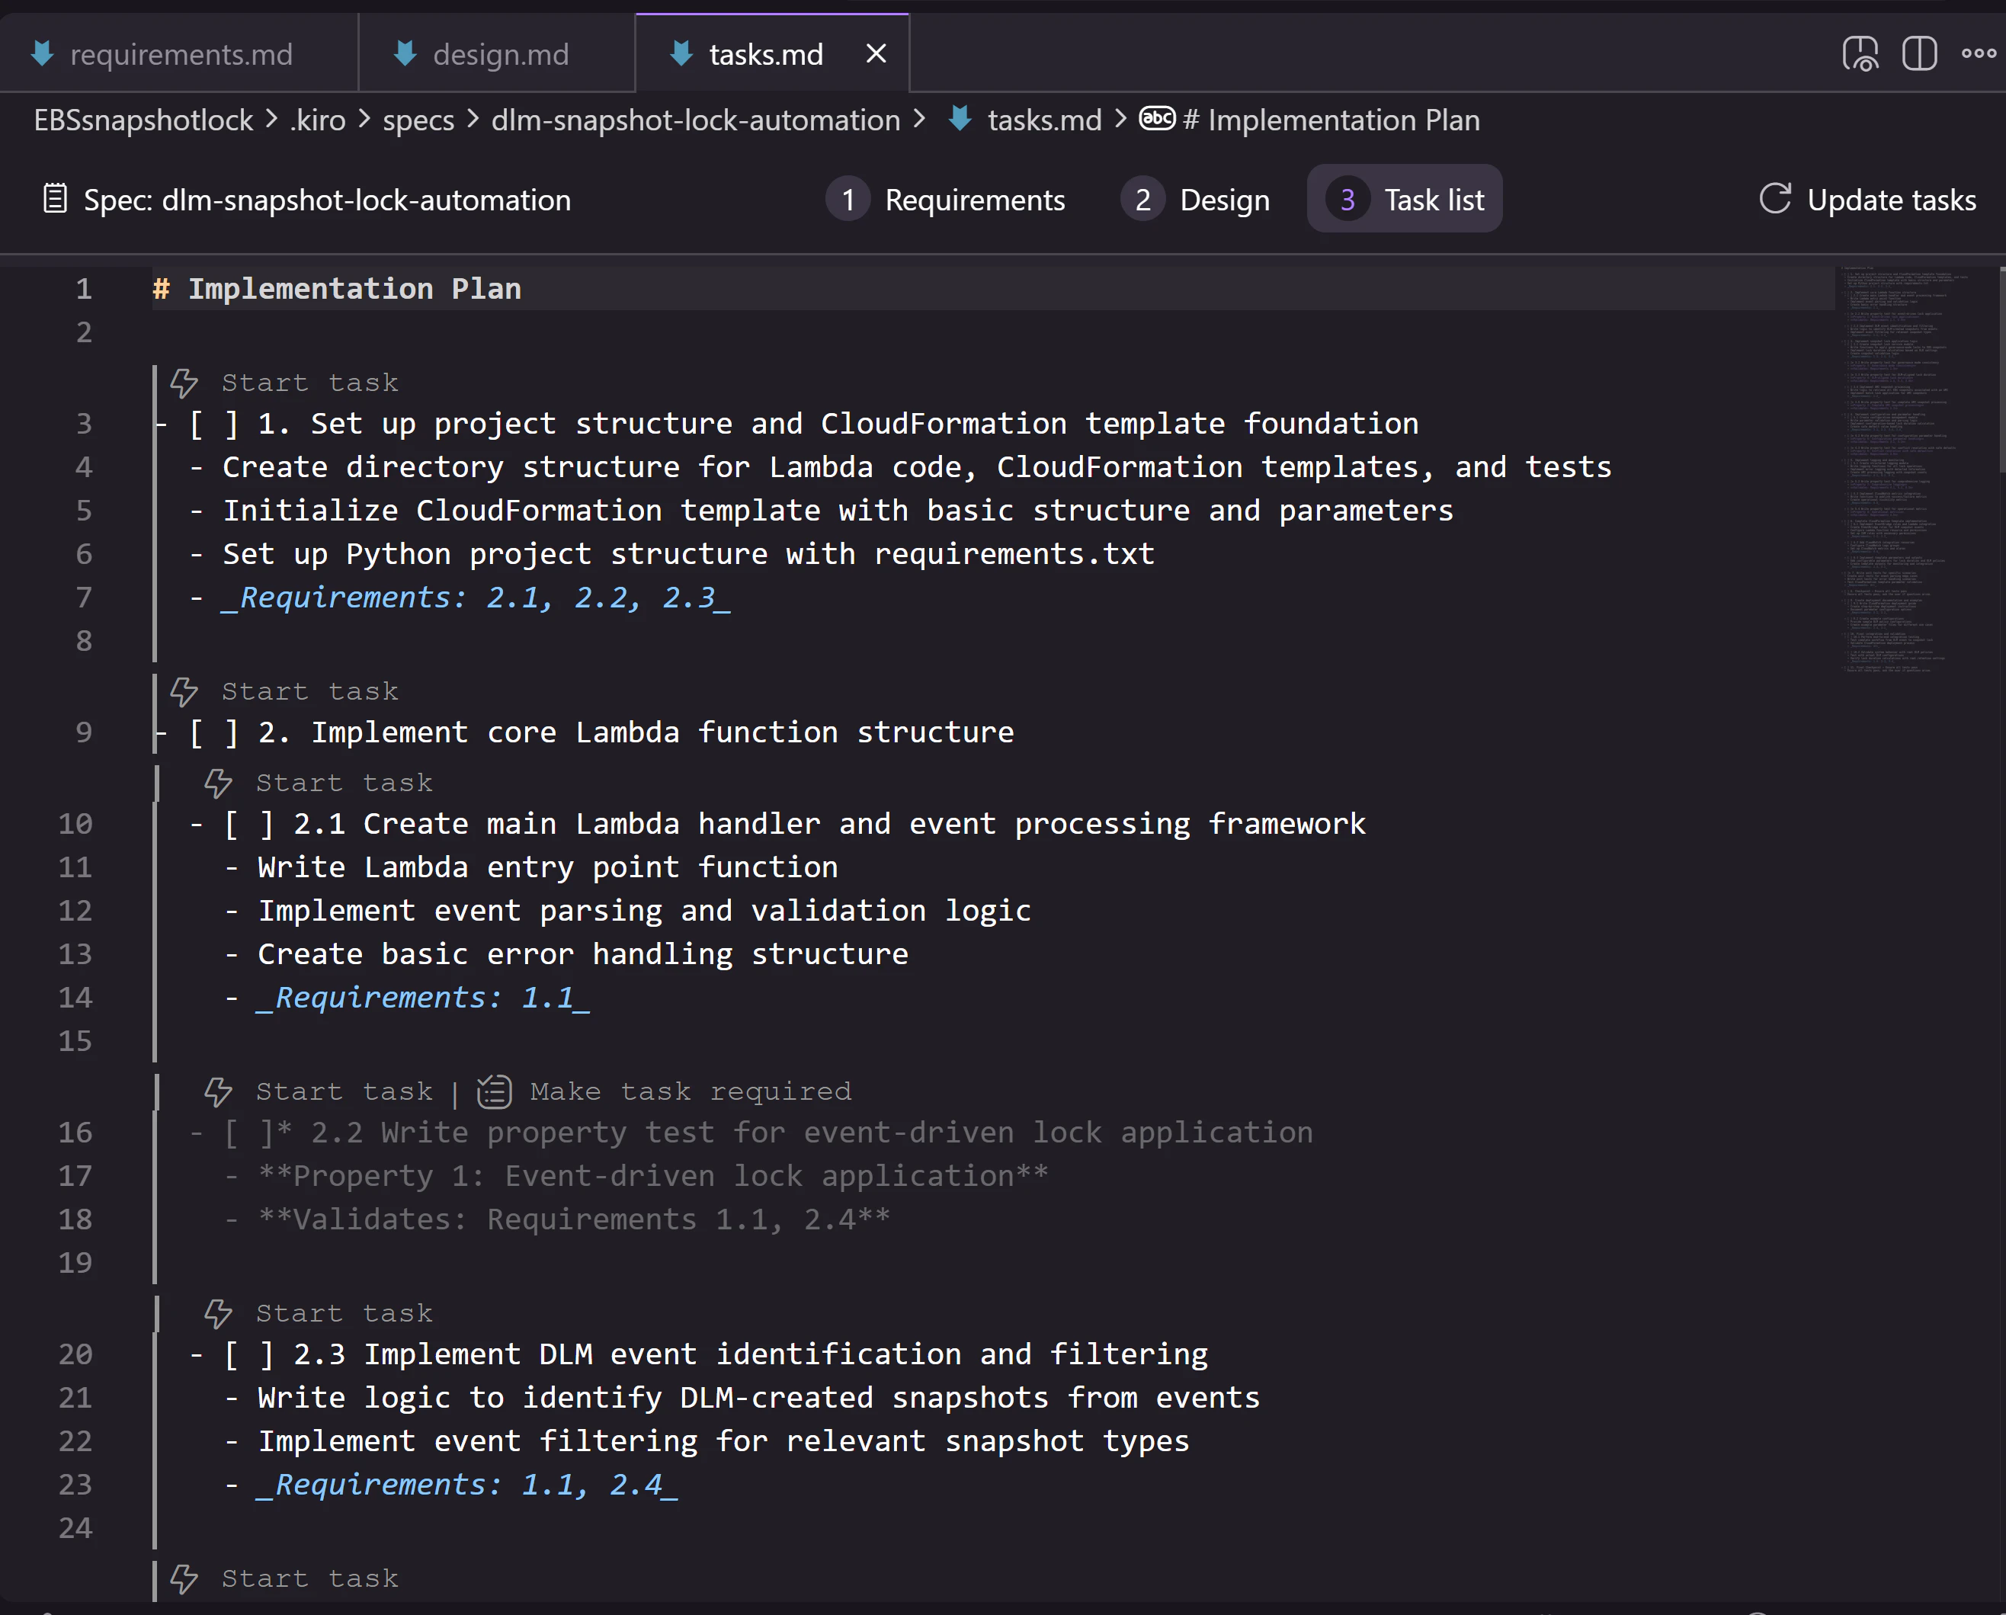The height and width of the screenshot is (1615, 2006).
Task: Open the more actions ellipsis menu
Action: pos(1978,54)
